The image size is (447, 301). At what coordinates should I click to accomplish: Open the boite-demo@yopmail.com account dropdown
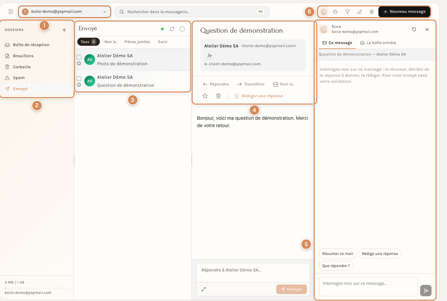tap(64, 11)
